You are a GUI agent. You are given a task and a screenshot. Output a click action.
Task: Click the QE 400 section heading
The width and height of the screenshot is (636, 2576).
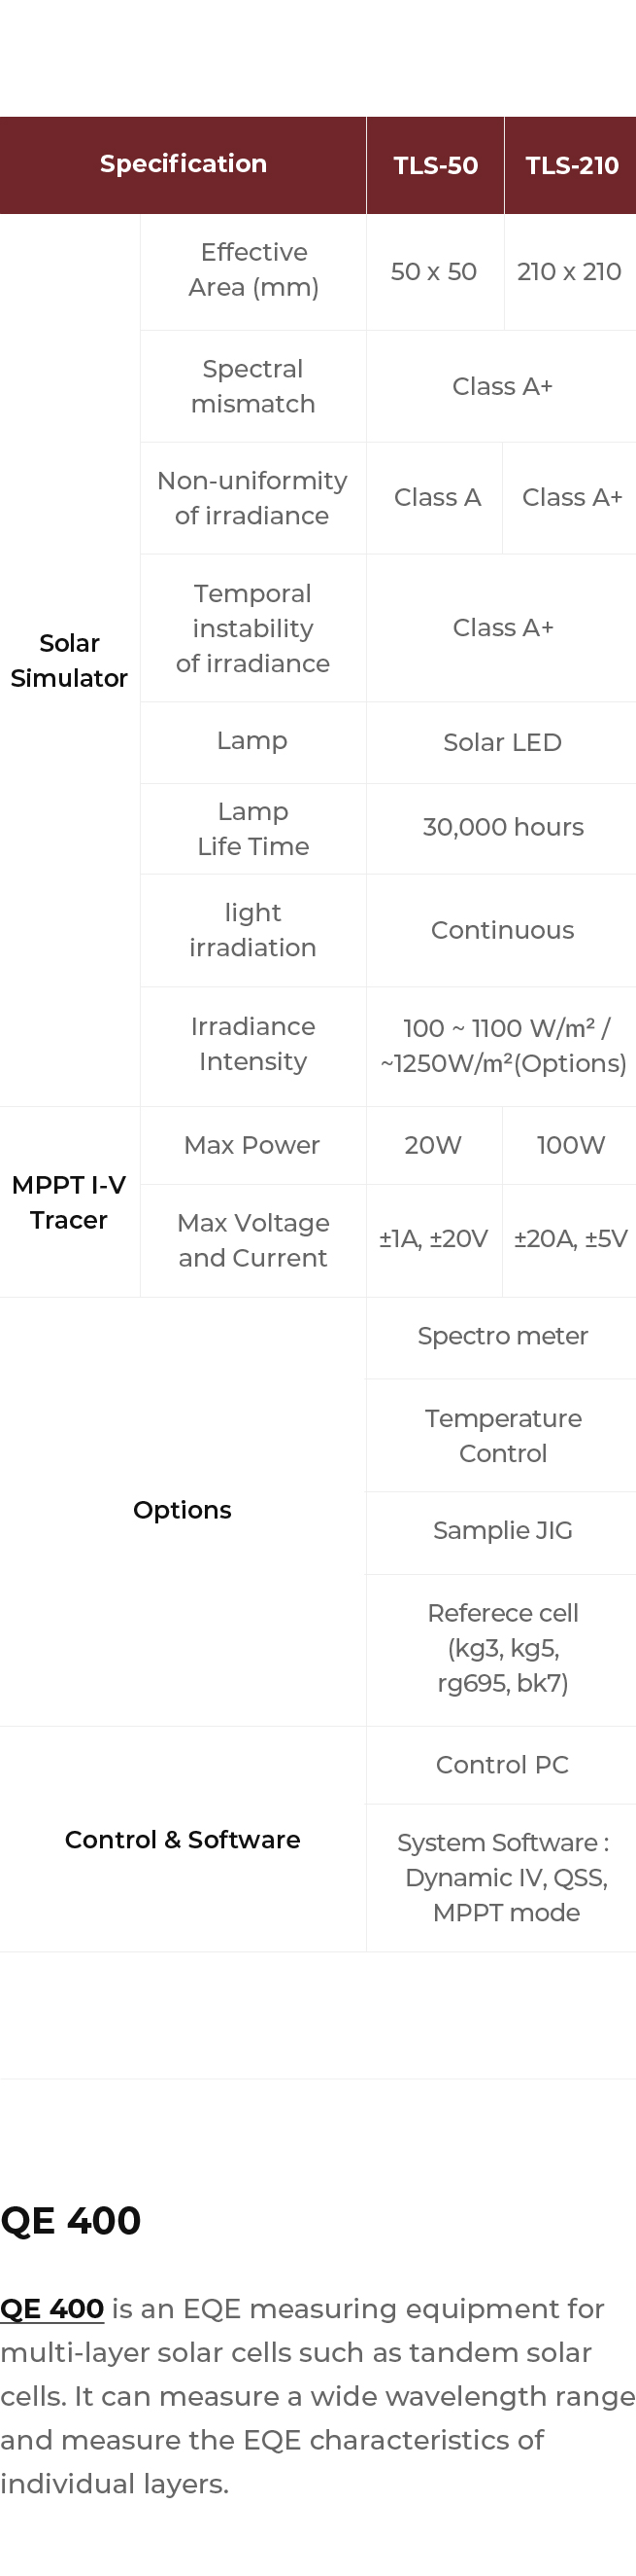click(71, 2219)
